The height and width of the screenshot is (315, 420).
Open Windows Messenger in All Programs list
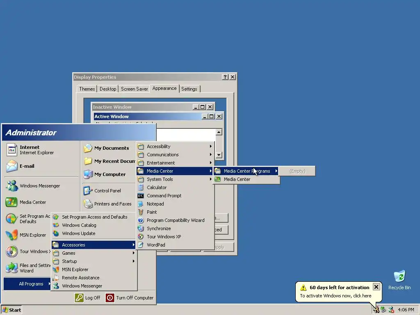[94, 286]
